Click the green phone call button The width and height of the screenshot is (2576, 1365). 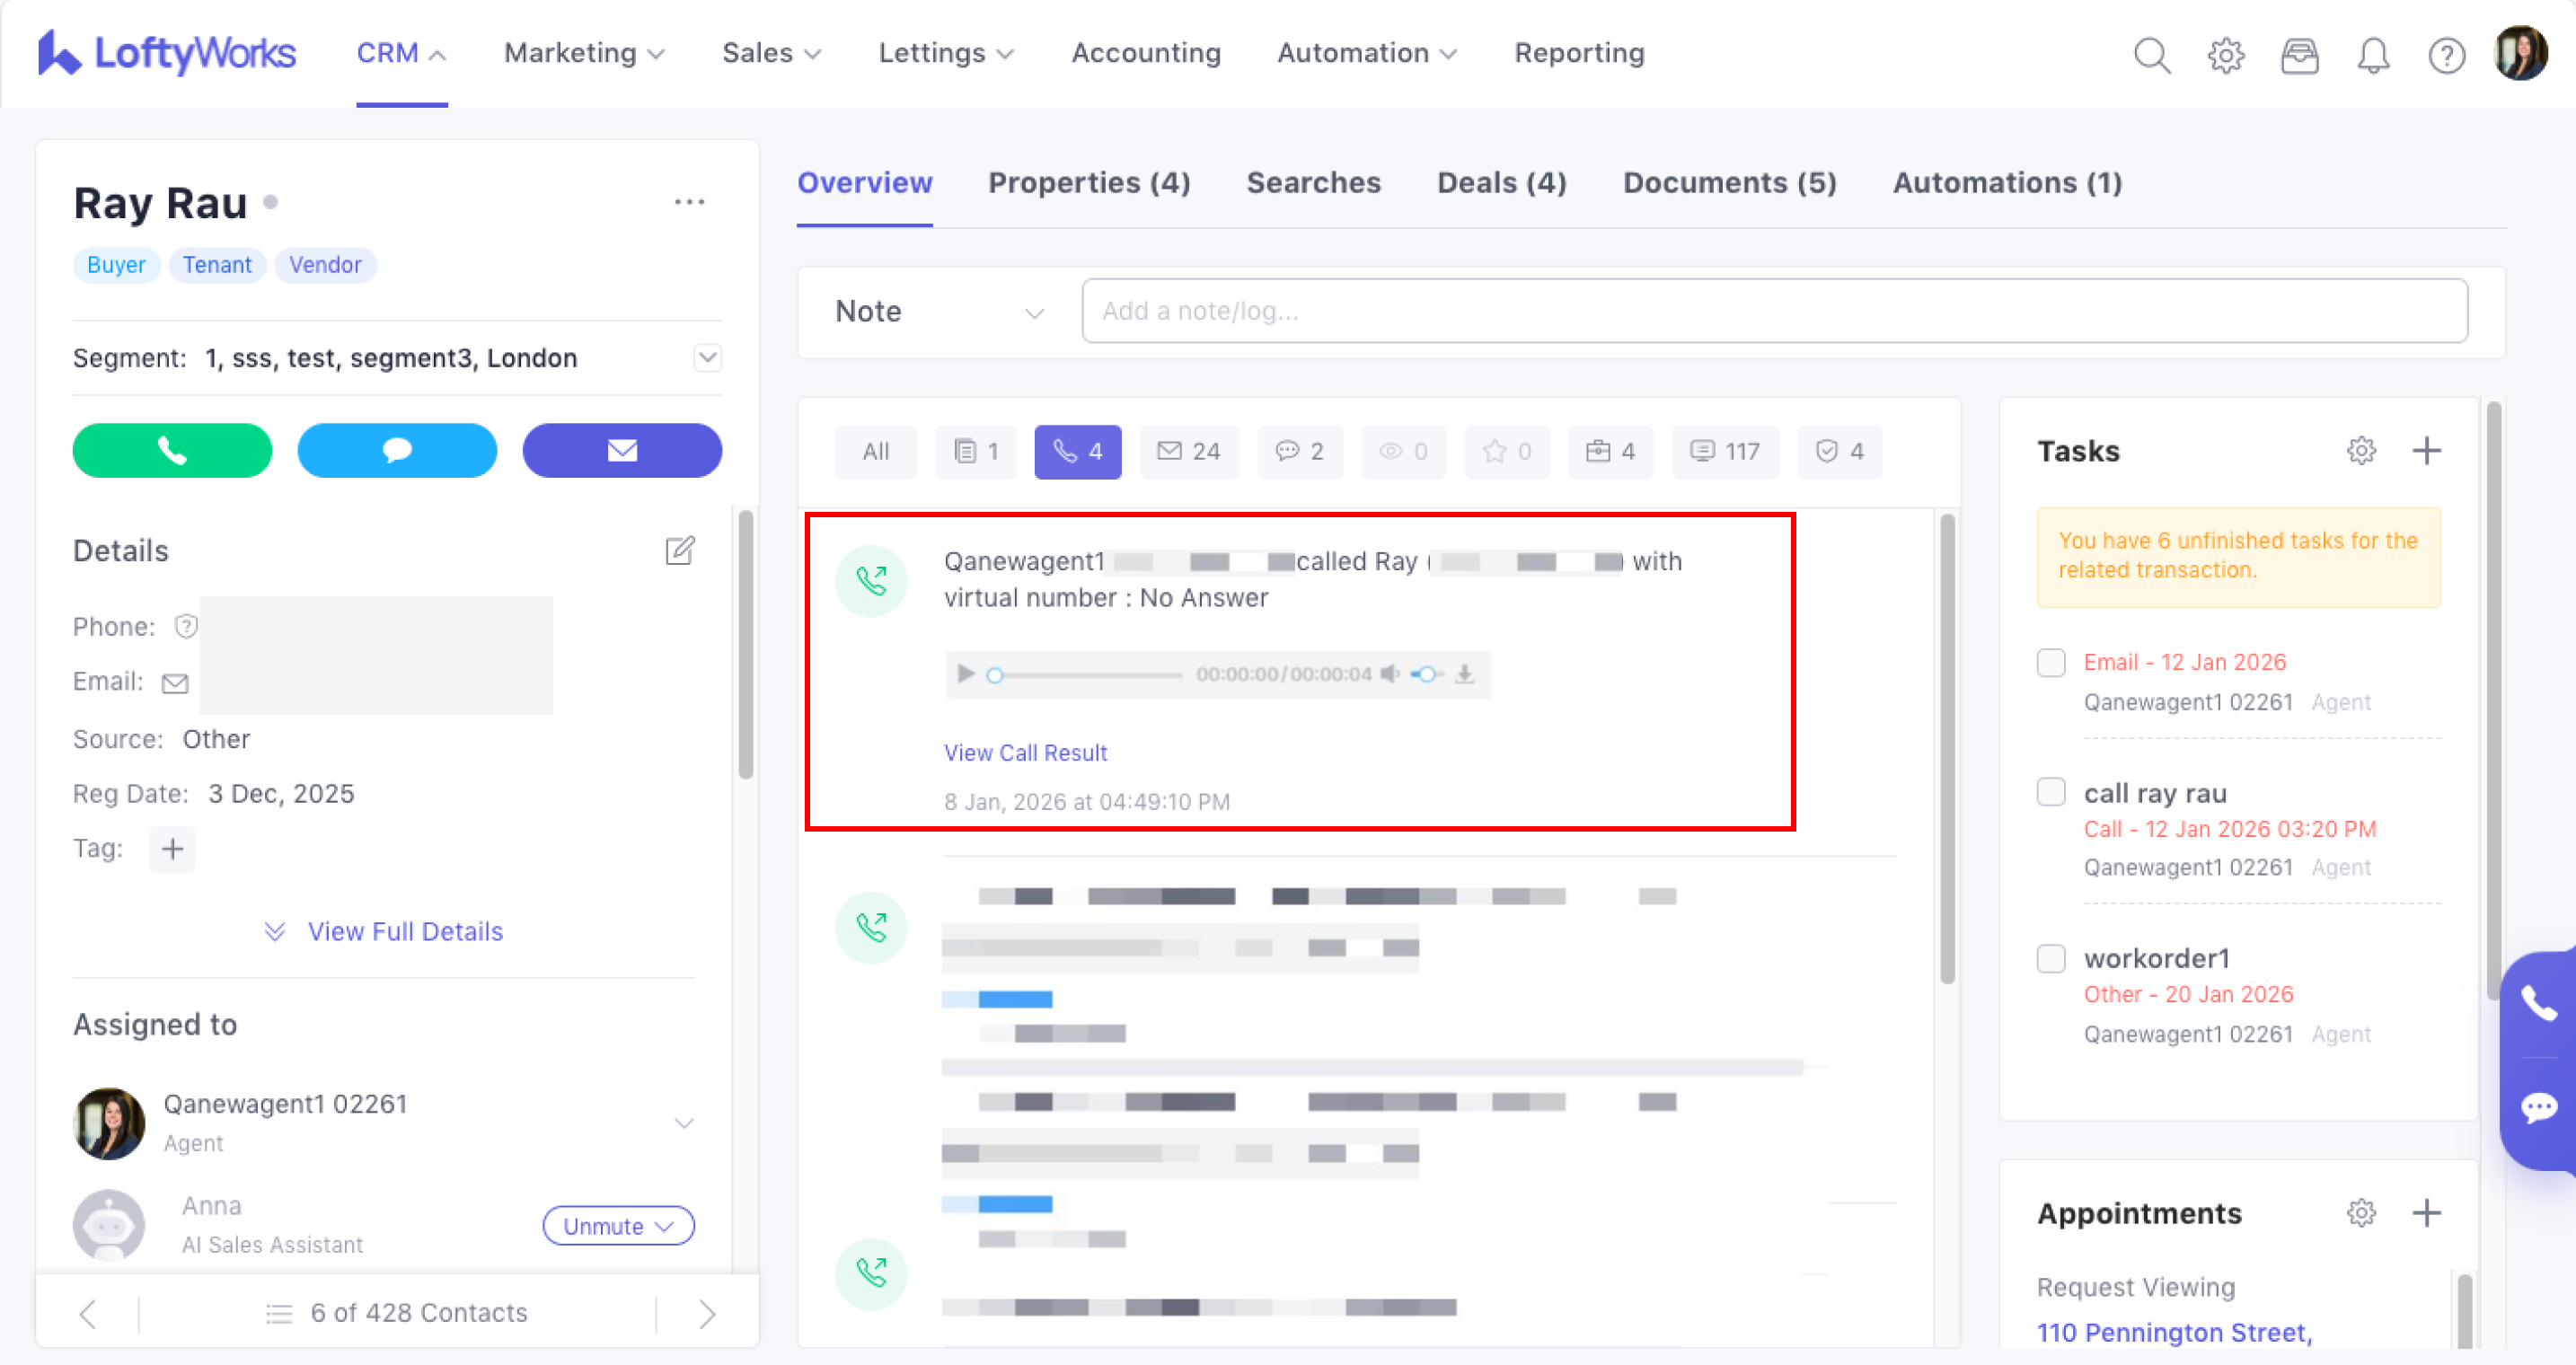pyautogui.click(x=172, y=450)
